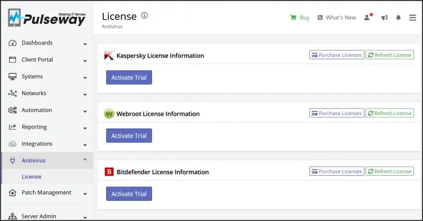
Task: Click the Webroot logo icon
Action: 109,114
